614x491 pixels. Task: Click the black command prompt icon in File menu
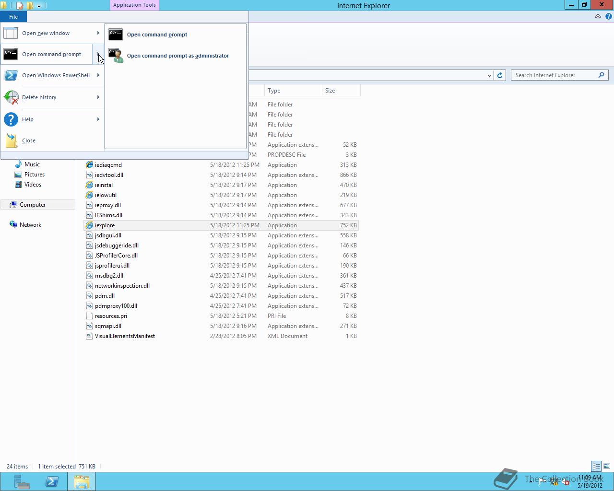pyautogui.click(x=11, y=54)
